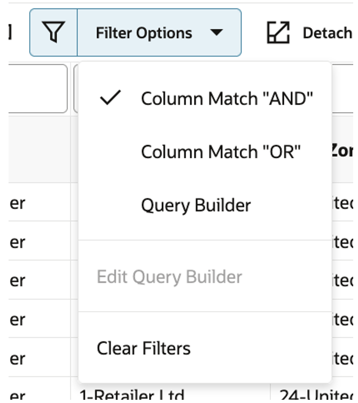The image size is (358, 403).
Task: Click the cut-off button left of filter icon
Action: tap(10, 33)
